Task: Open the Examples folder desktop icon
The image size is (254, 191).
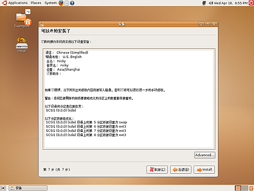Action: pyautogui.click(x=22, y=19)
